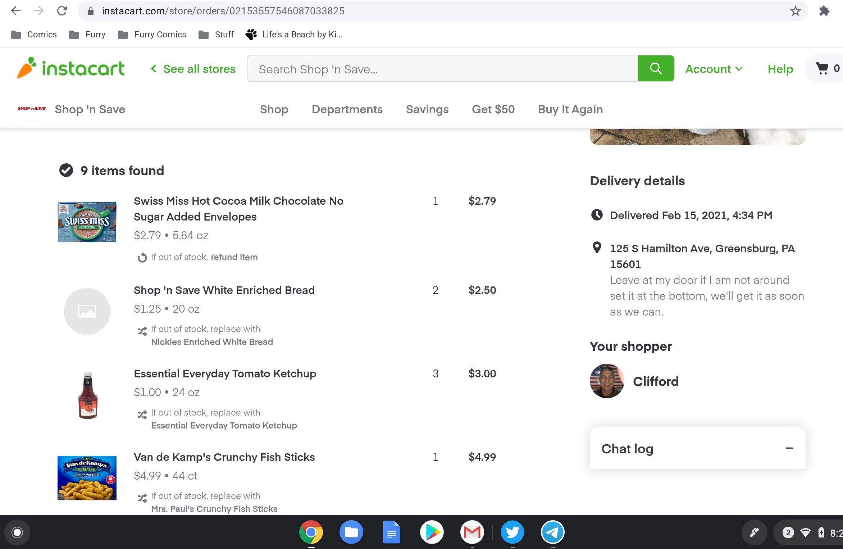Image resolution: width=843 pixels, height=549 pixels.
Task: Open Gmail from the shelf
Action: point(472,532)
